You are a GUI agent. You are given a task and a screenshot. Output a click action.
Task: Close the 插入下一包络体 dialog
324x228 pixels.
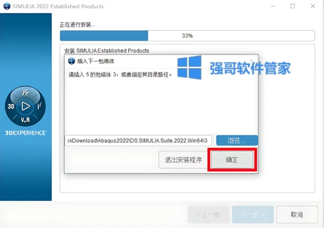pos(251,61)
